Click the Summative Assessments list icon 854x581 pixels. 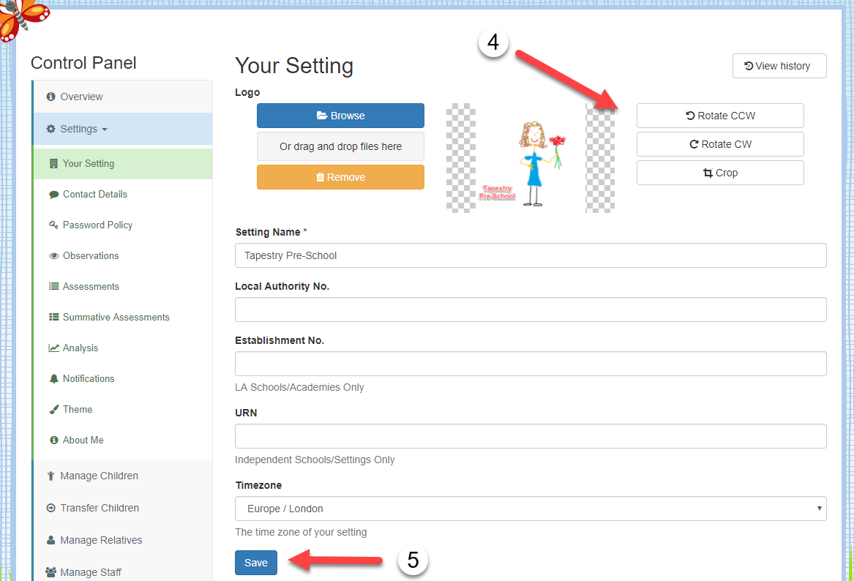click(x=53, y=317)
